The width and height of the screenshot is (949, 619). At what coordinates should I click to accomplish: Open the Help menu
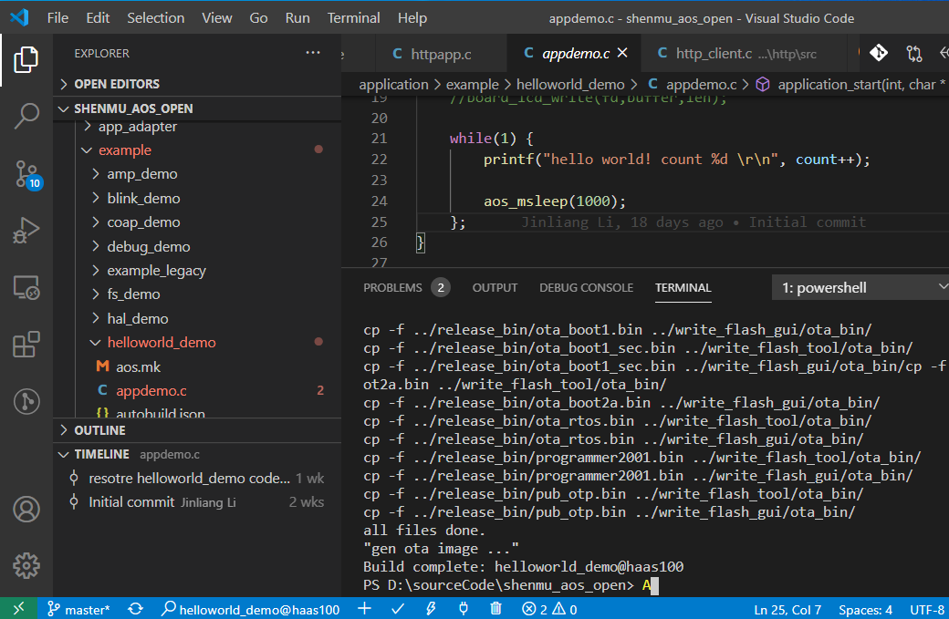click(412, 18)
